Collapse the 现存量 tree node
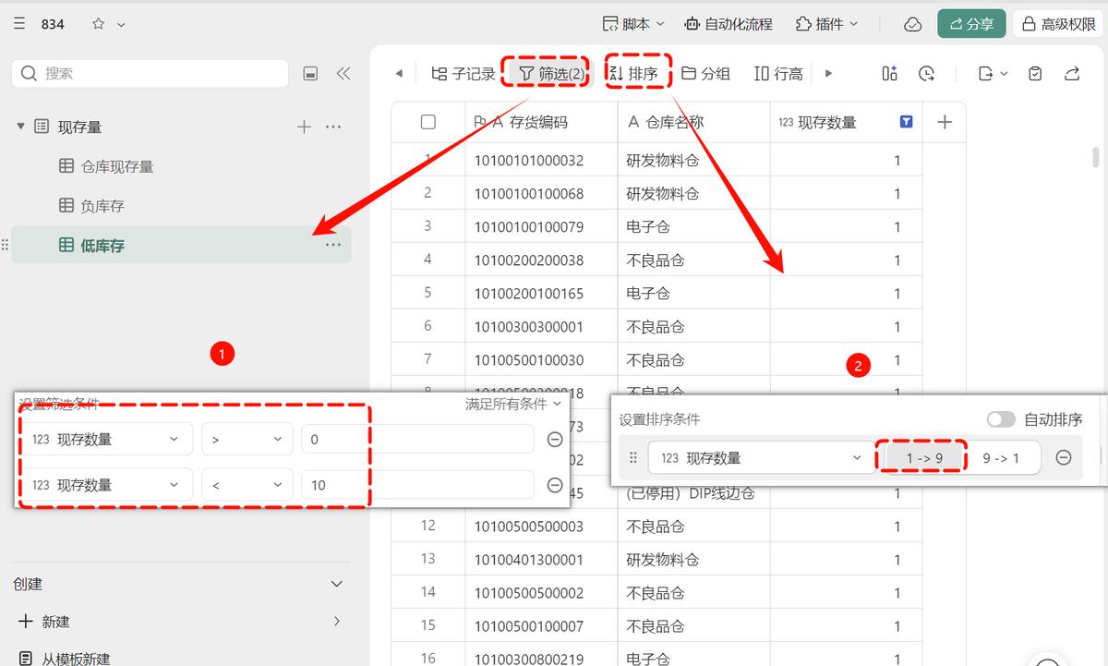The image size is (1108, 666). click(x=20, y=127)
